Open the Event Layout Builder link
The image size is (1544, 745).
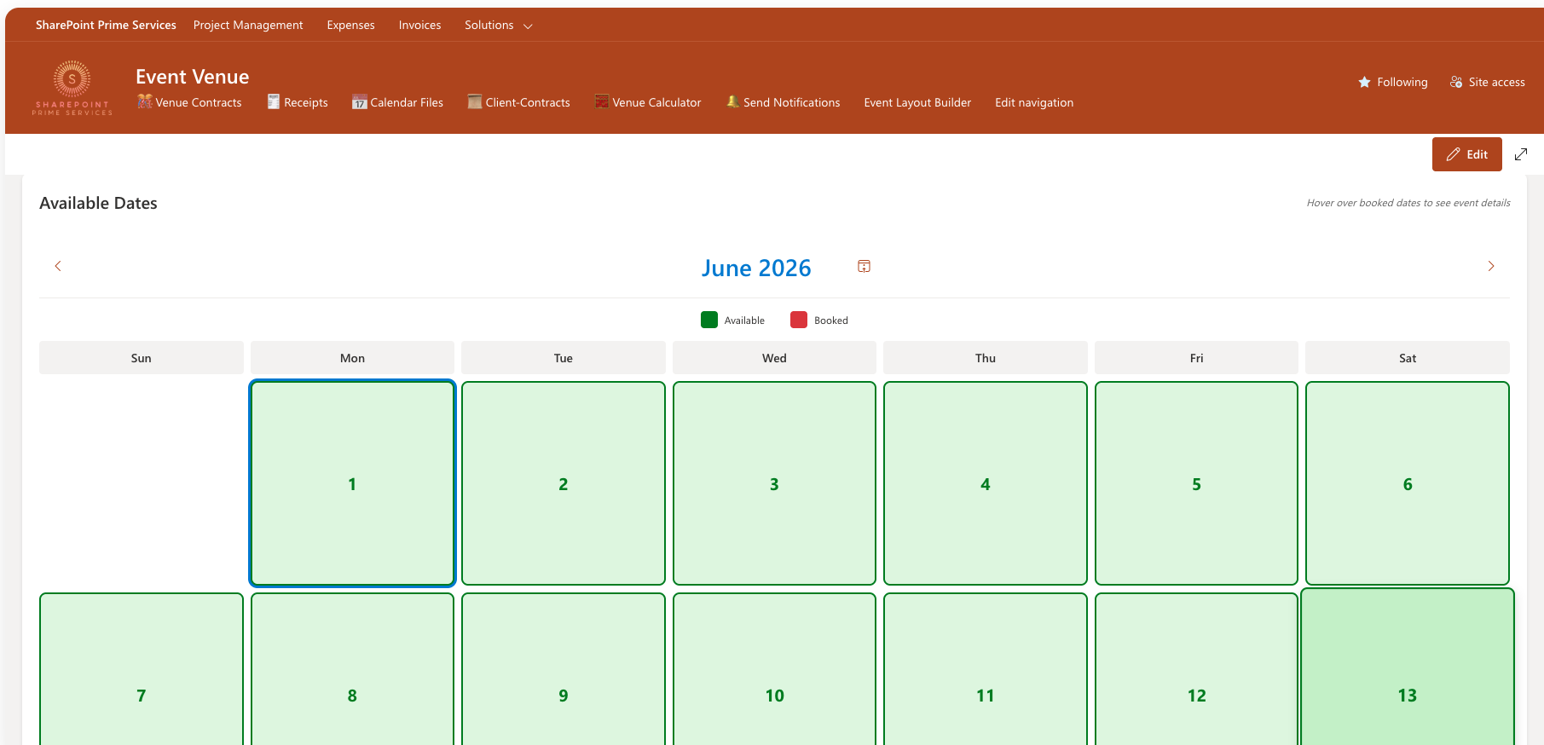click(917, 102)
